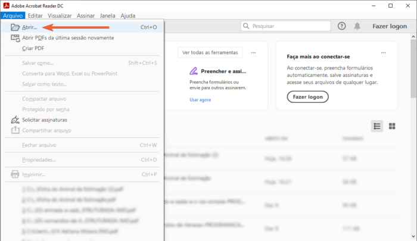
Task: Choose Criar PDF menu entry
Action: pos(82,48)
